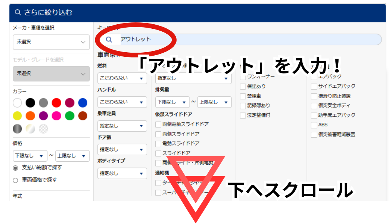The height and width of the screenshot is (224, 392).
Task: Choose the yellow color swatch
Action: point(18,116)
